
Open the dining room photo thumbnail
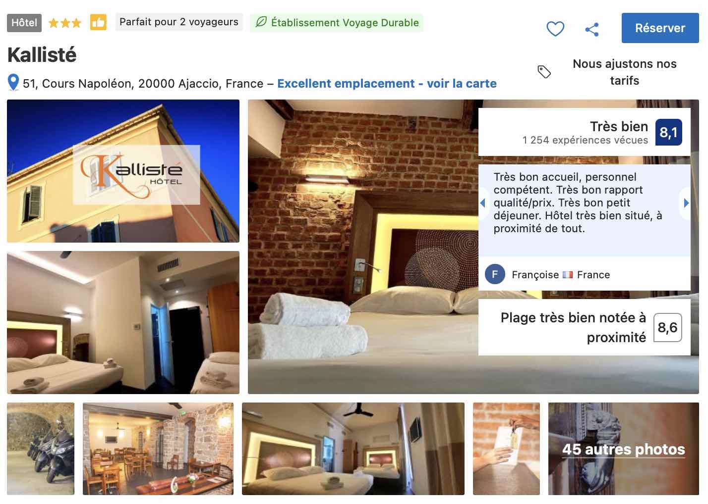158,449
